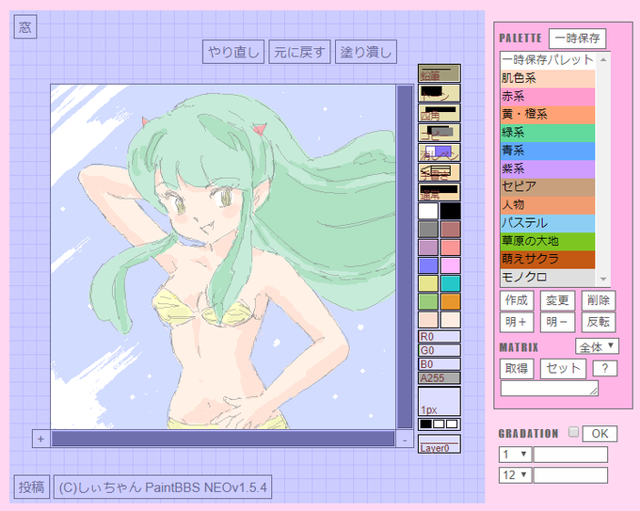Zoom in with the plus button
The height and width of the screenshot is (511, 640).
coord(40,439)
